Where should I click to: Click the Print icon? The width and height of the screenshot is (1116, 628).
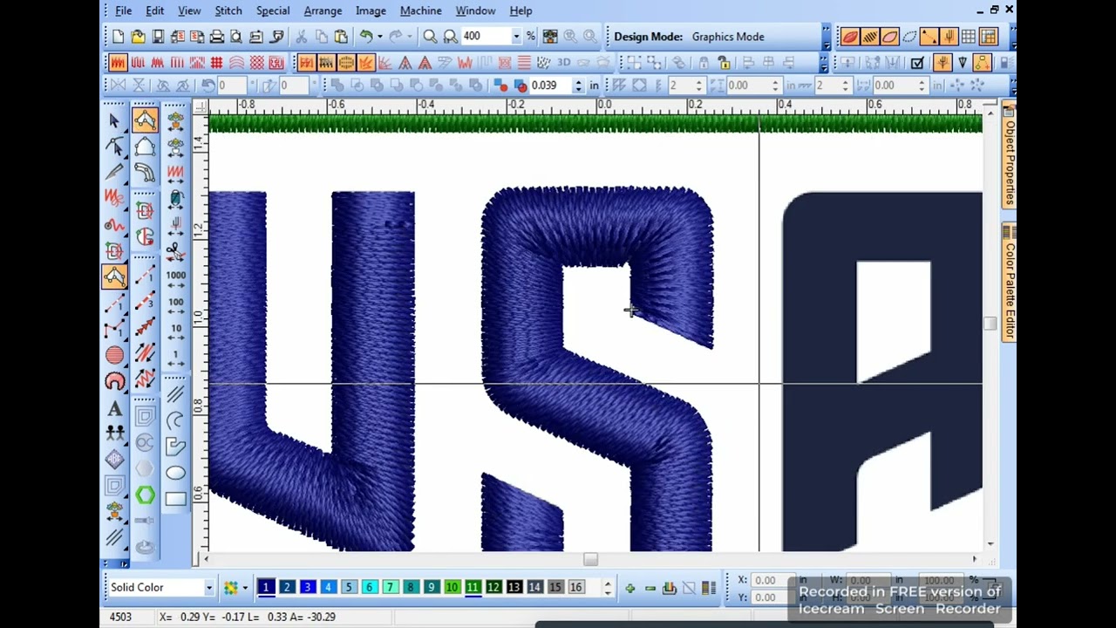[217, 37]
